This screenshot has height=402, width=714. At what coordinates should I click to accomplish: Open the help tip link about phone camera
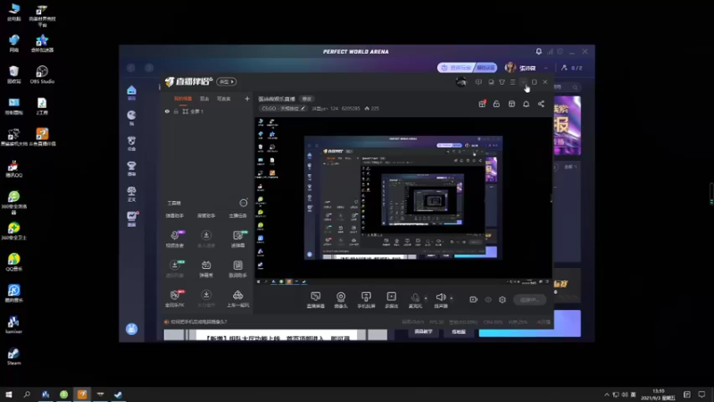tap(198, 322)
